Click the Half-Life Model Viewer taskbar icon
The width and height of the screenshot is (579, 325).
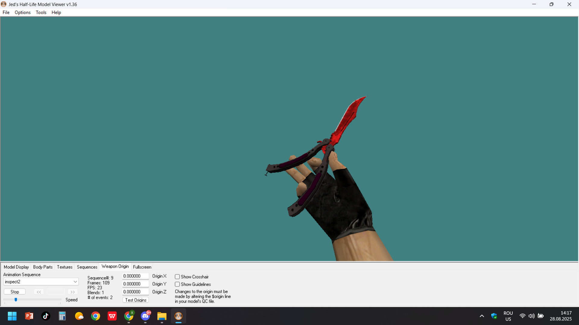point(179,316)
